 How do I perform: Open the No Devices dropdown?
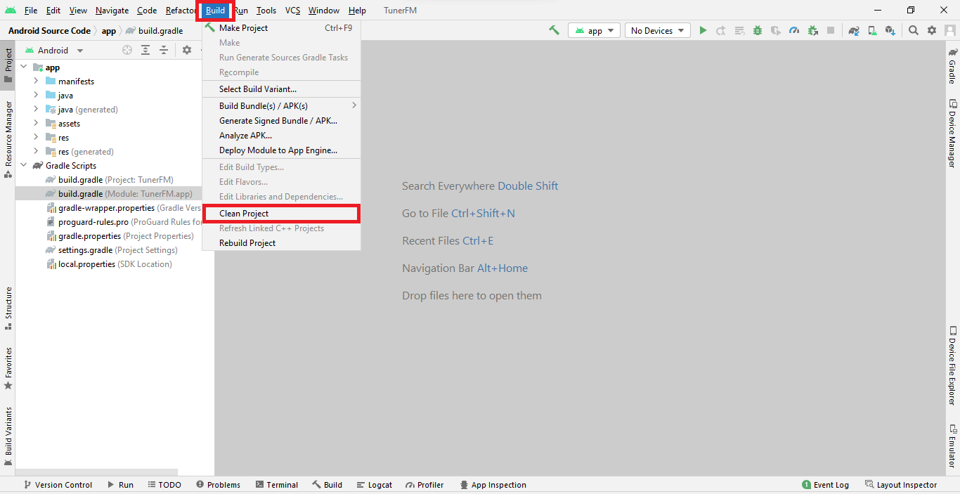(657, 30)
